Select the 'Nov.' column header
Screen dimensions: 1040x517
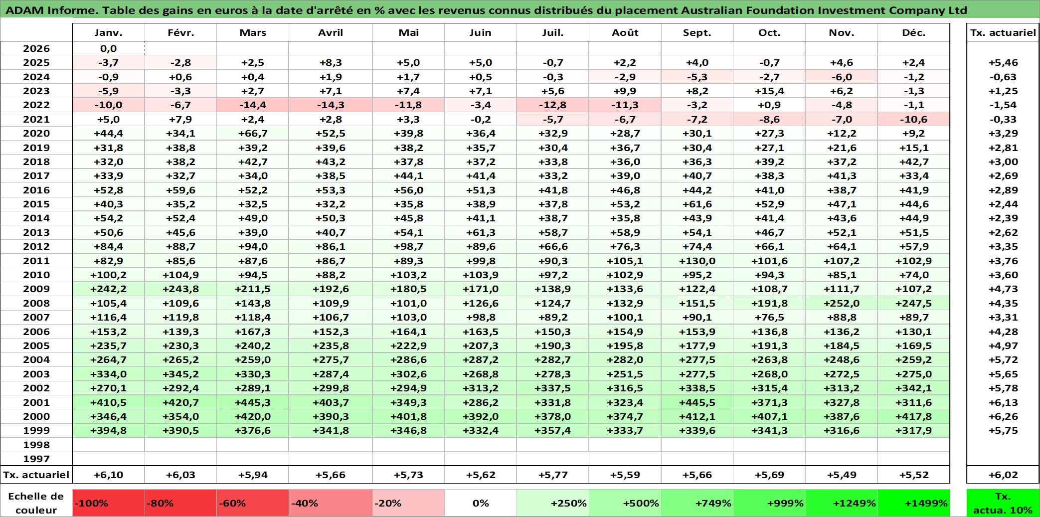point(842,32)
